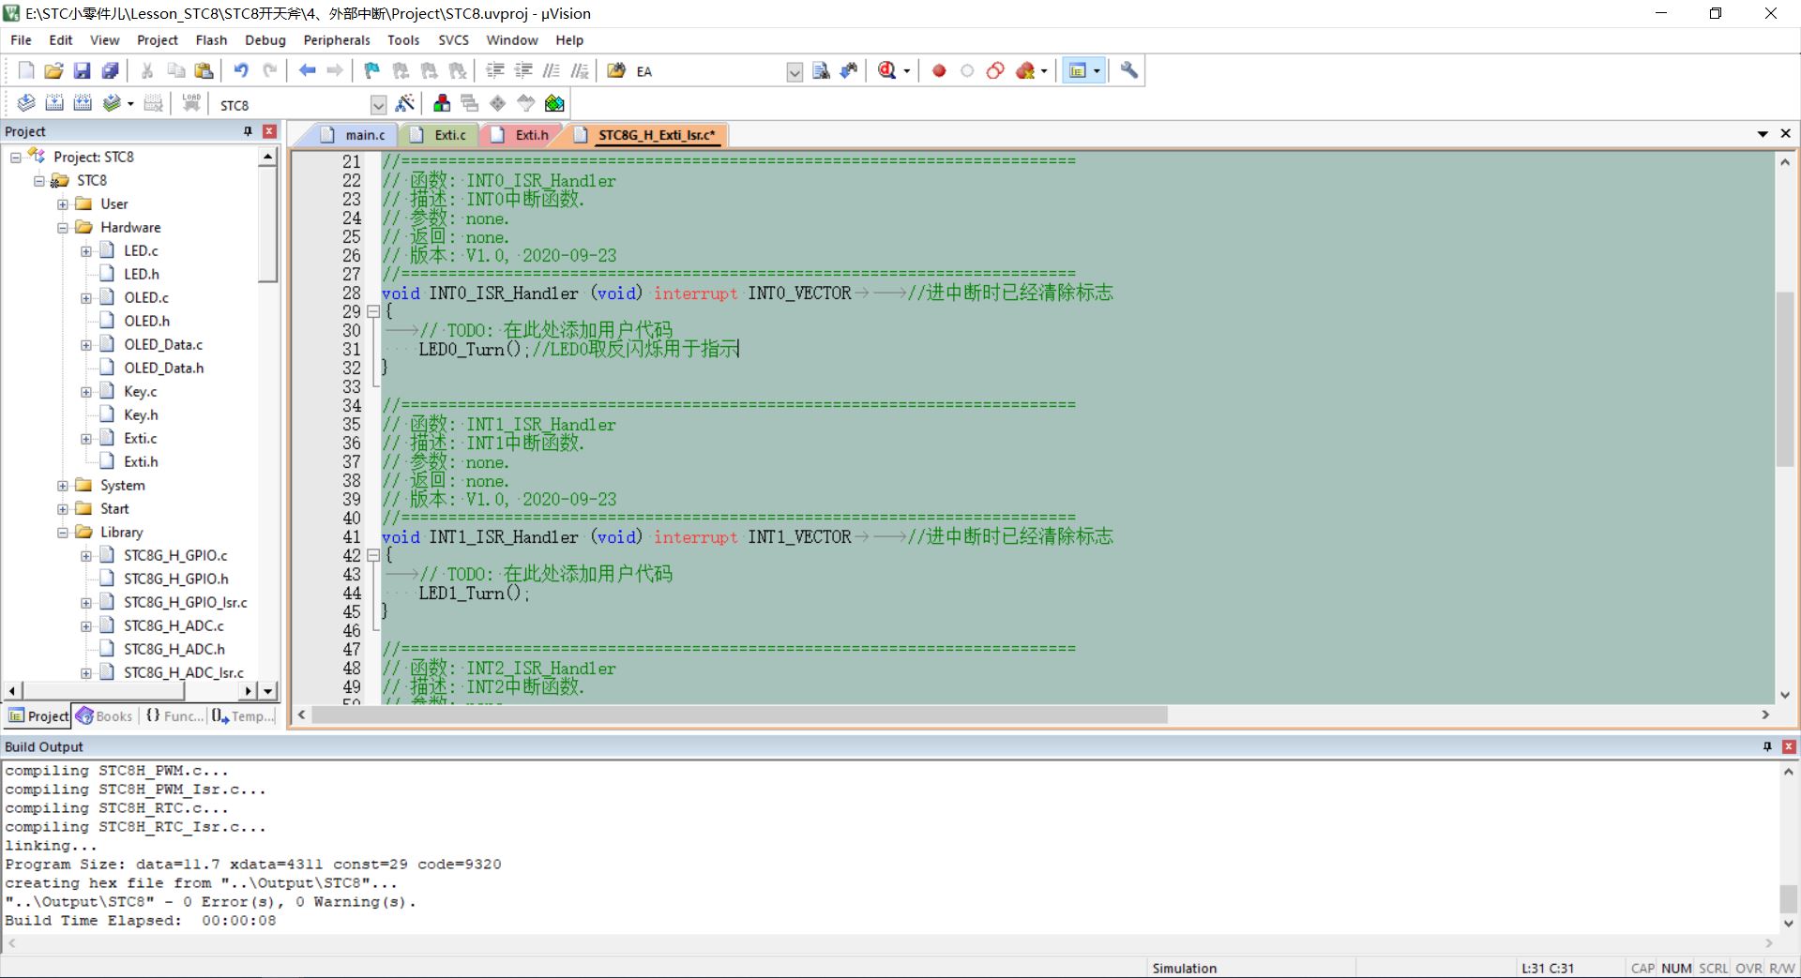The width and height of the screenshot is (1801, 978).
Task: Save the current file
Action: pos(83,70)
